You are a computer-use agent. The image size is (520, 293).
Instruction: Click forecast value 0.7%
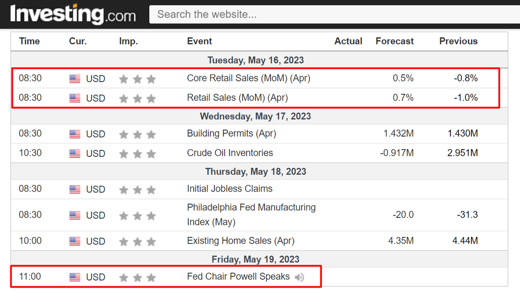(x=403, y=98)
